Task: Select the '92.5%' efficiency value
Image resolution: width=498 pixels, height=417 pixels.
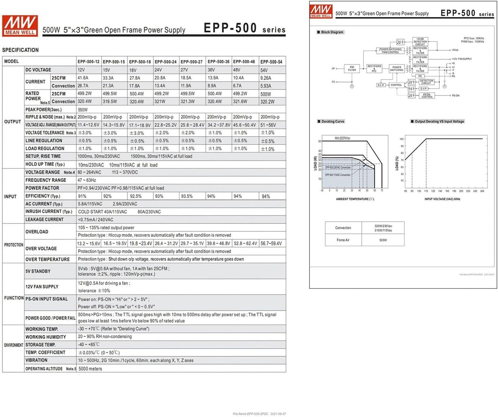Action: pos(136,196)
